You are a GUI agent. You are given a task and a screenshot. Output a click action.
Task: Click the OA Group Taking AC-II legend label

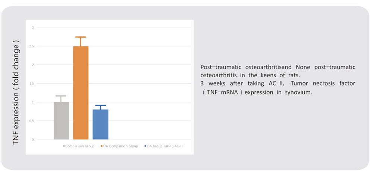(165, 146)
